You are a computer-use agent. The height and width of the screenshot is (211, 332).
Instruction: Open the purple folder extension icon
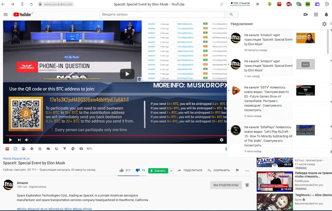click(317, 4)
